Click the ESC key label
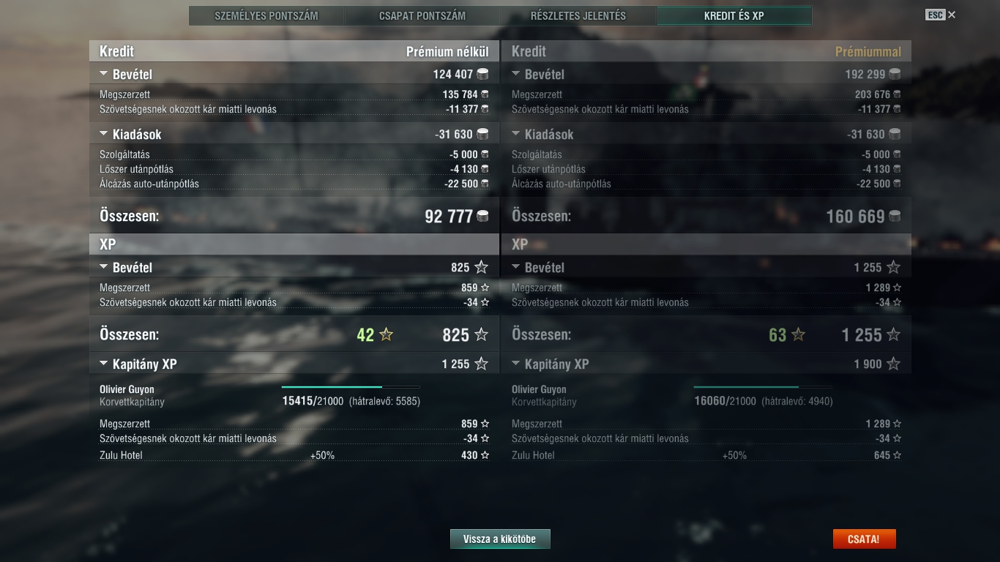The height and width of the screenshot is (562, 1000). pyautogui.click(x=935, y=15)
